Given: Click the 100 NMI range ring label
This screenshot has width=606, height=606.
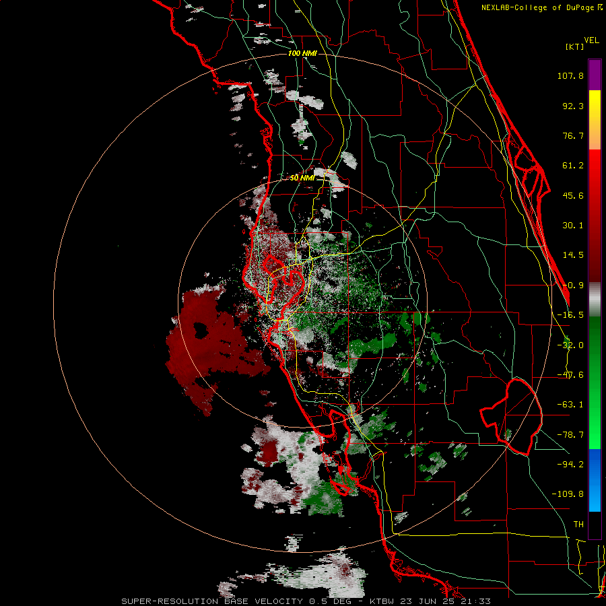Looking at the screenshot, I should click(x=302, y=53).
